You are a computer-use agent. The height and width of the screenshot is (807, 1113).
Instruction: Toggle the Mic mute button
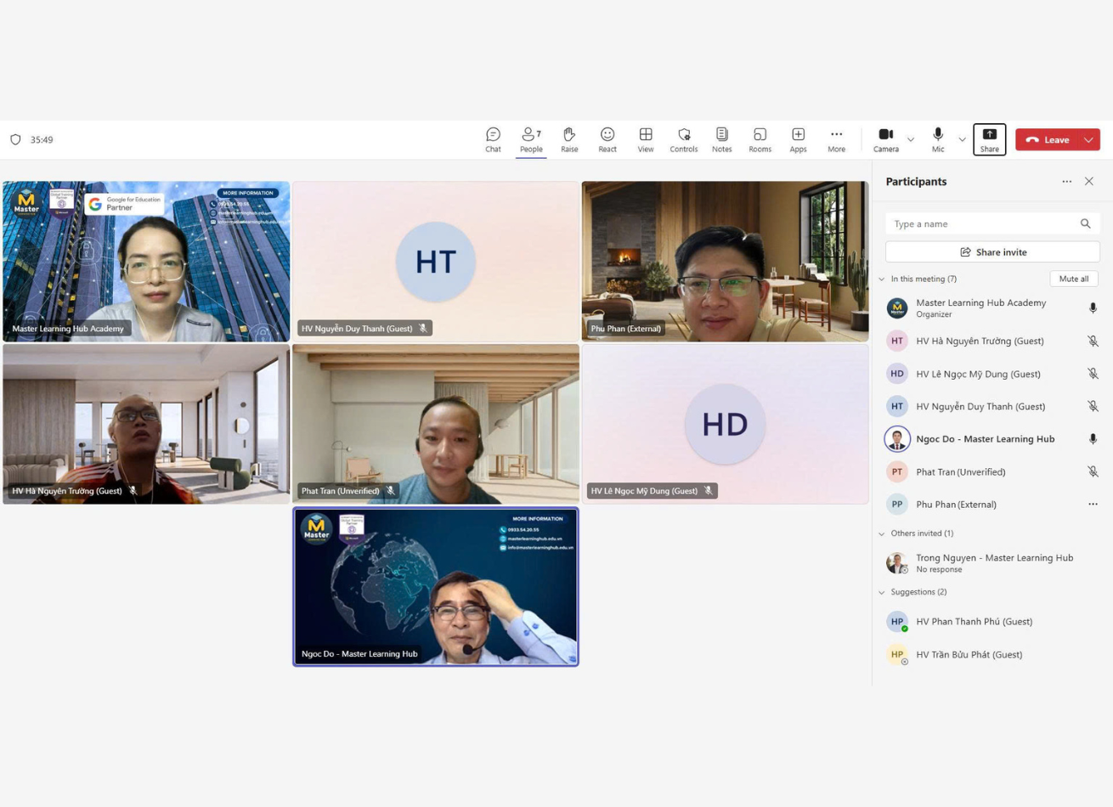(x=937, y=139)
